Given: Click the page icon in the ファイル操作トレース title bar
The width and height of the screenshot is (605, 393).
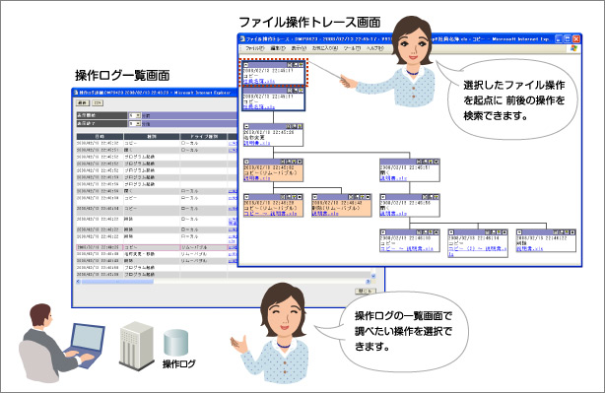Looking at the screenshot, I should (242, 38).
